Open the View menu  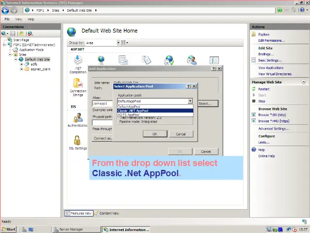(17, 19)
